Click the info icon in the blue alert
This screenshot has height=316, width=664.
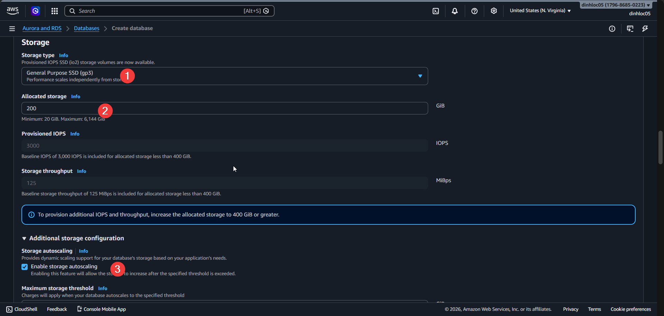tap(31, 215)
